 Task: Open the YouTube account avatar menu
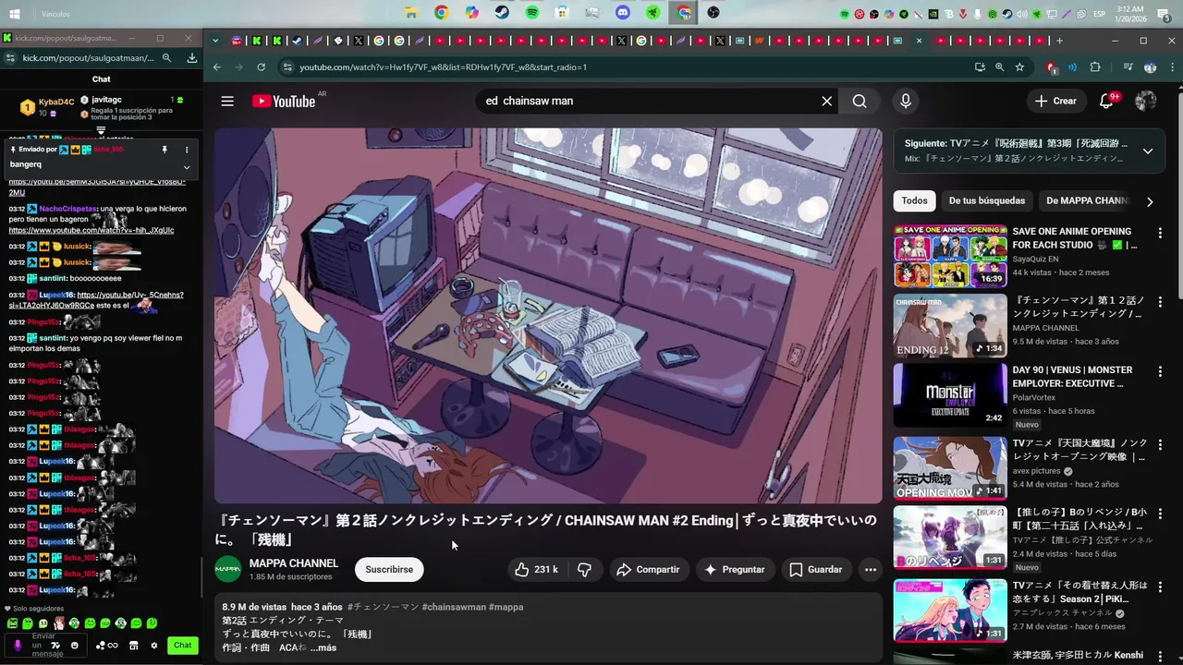click(x=1146, y=101)
